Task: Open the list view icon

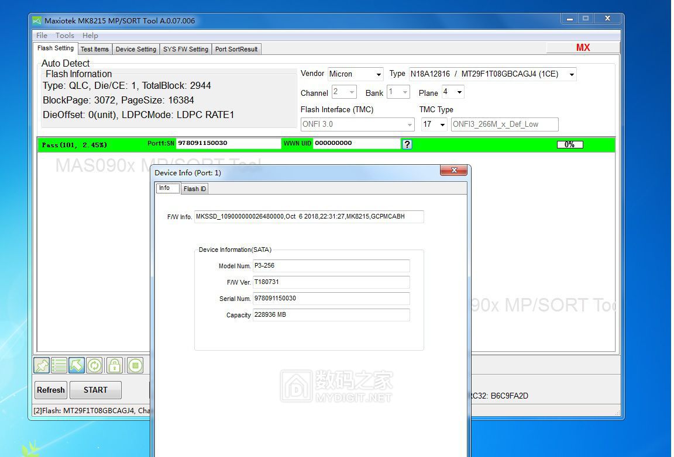Action: [59, 365]
